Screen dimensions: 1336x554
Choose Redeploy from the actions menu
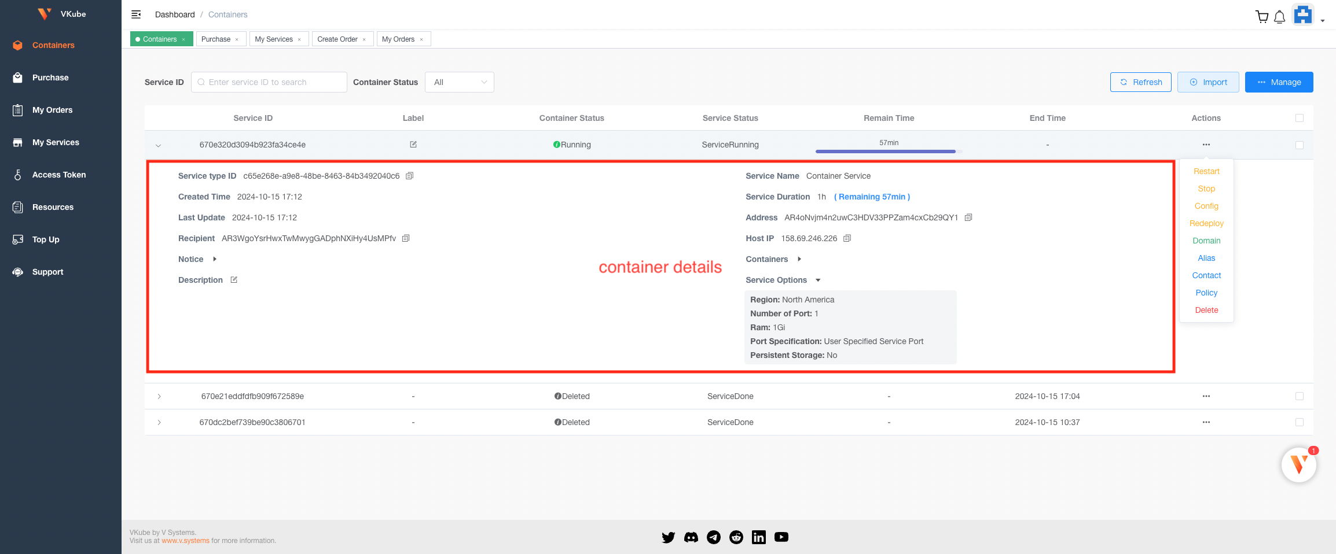[x=1206, y=223]
